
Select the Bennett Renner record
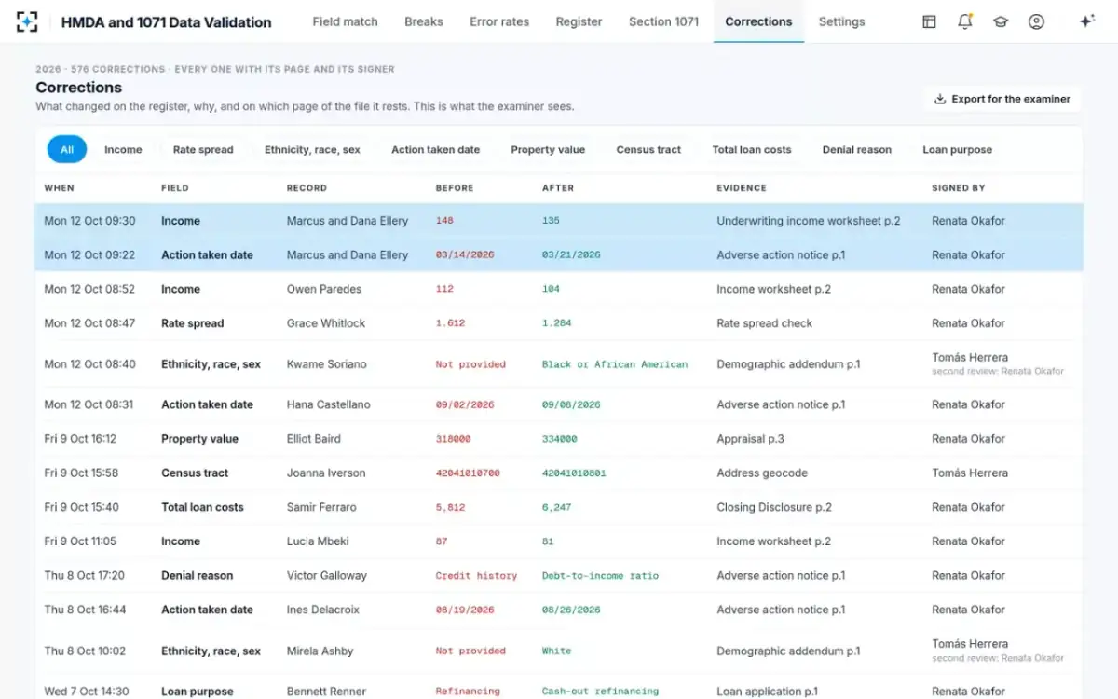point(325,692)
